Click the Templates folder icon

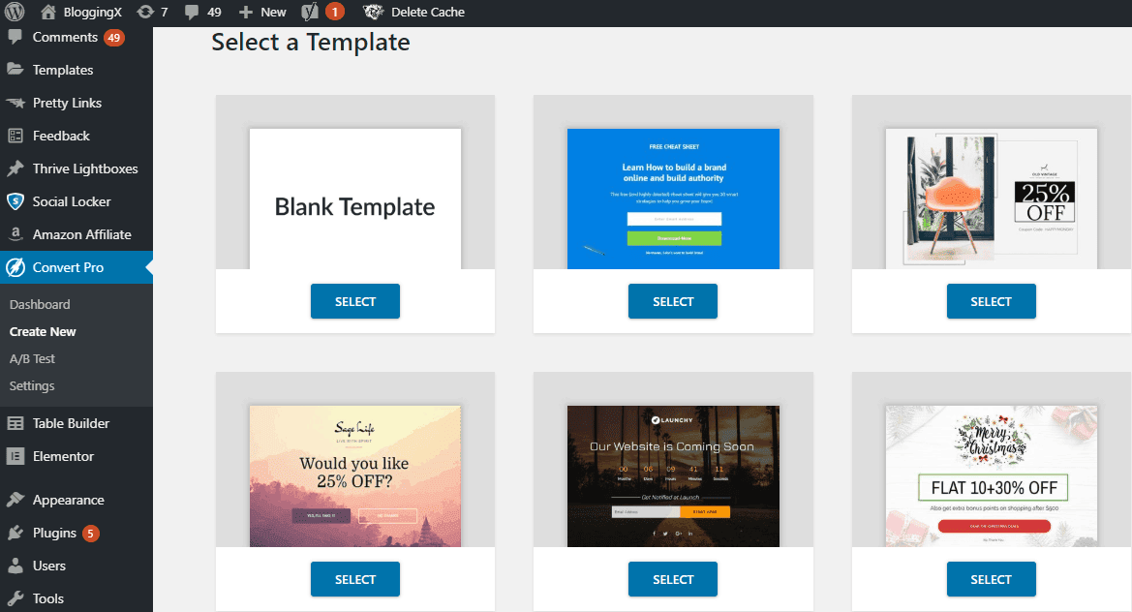[x=15, y=70]
